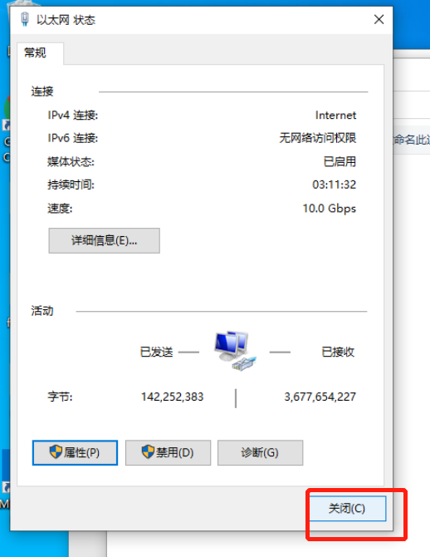Screen dimensions: 430x557
Task: Click the 已接收 label
Action: pos(338,352)
